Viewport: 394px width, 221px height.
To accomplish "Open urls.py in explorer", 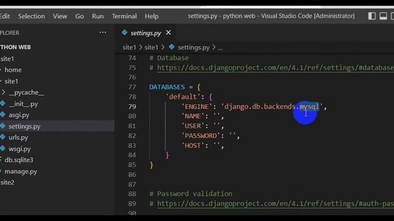I will (18, 138).
